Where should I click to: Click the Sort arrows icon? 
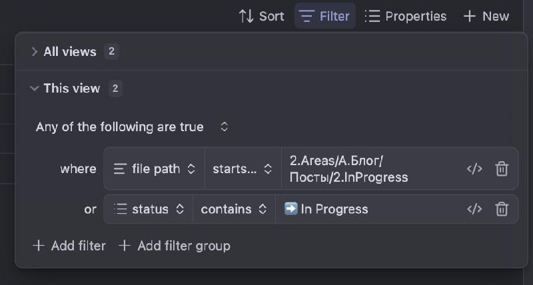click(246, 16)
